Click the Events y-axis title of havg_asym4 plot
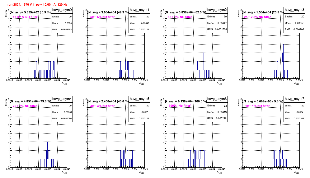Screen dimensions: 310x178 [x=6, y=102]
